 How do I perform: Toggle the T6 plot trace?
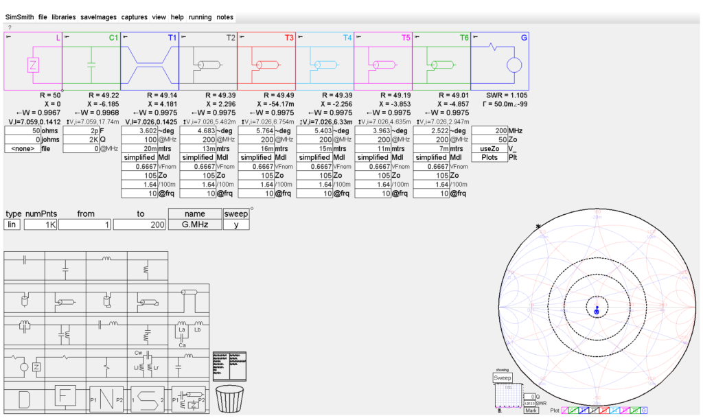635,410
